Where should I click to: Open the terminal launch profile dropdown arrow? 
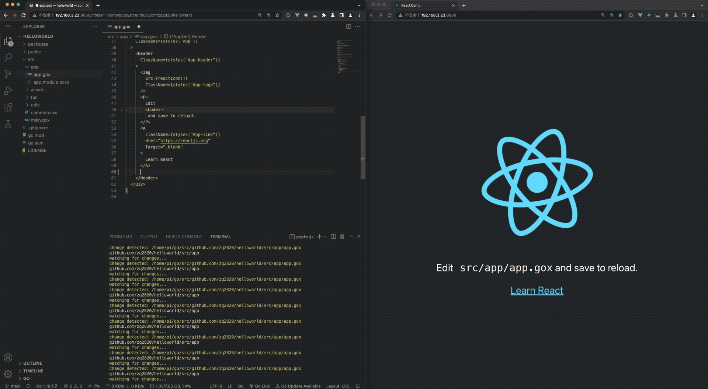(325, 236)
